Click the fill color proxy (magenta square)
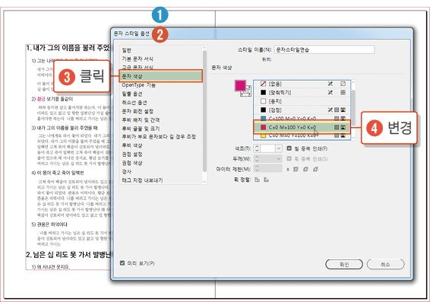This screenshot has width=430, height=302. pyautogui.click(x=240, y=86)
